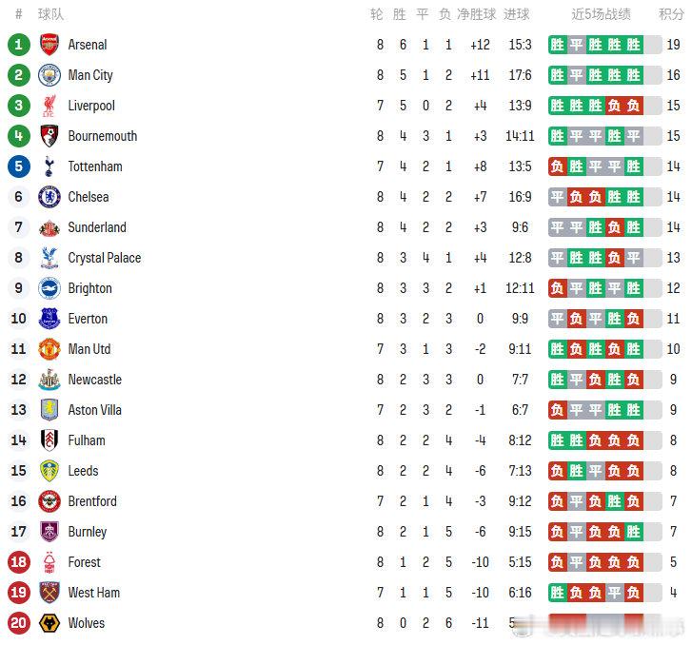Open the Tottenham cockerel logo
The height and width of the screenshot is (645, 692).
(49, 166)
